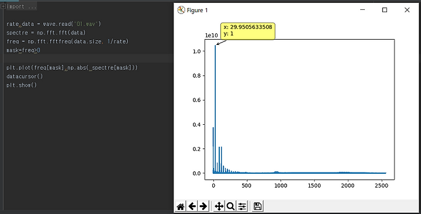Maximize the Figure 1 window
This screenshot has width=421, height=214.
[x=385, y=10]
